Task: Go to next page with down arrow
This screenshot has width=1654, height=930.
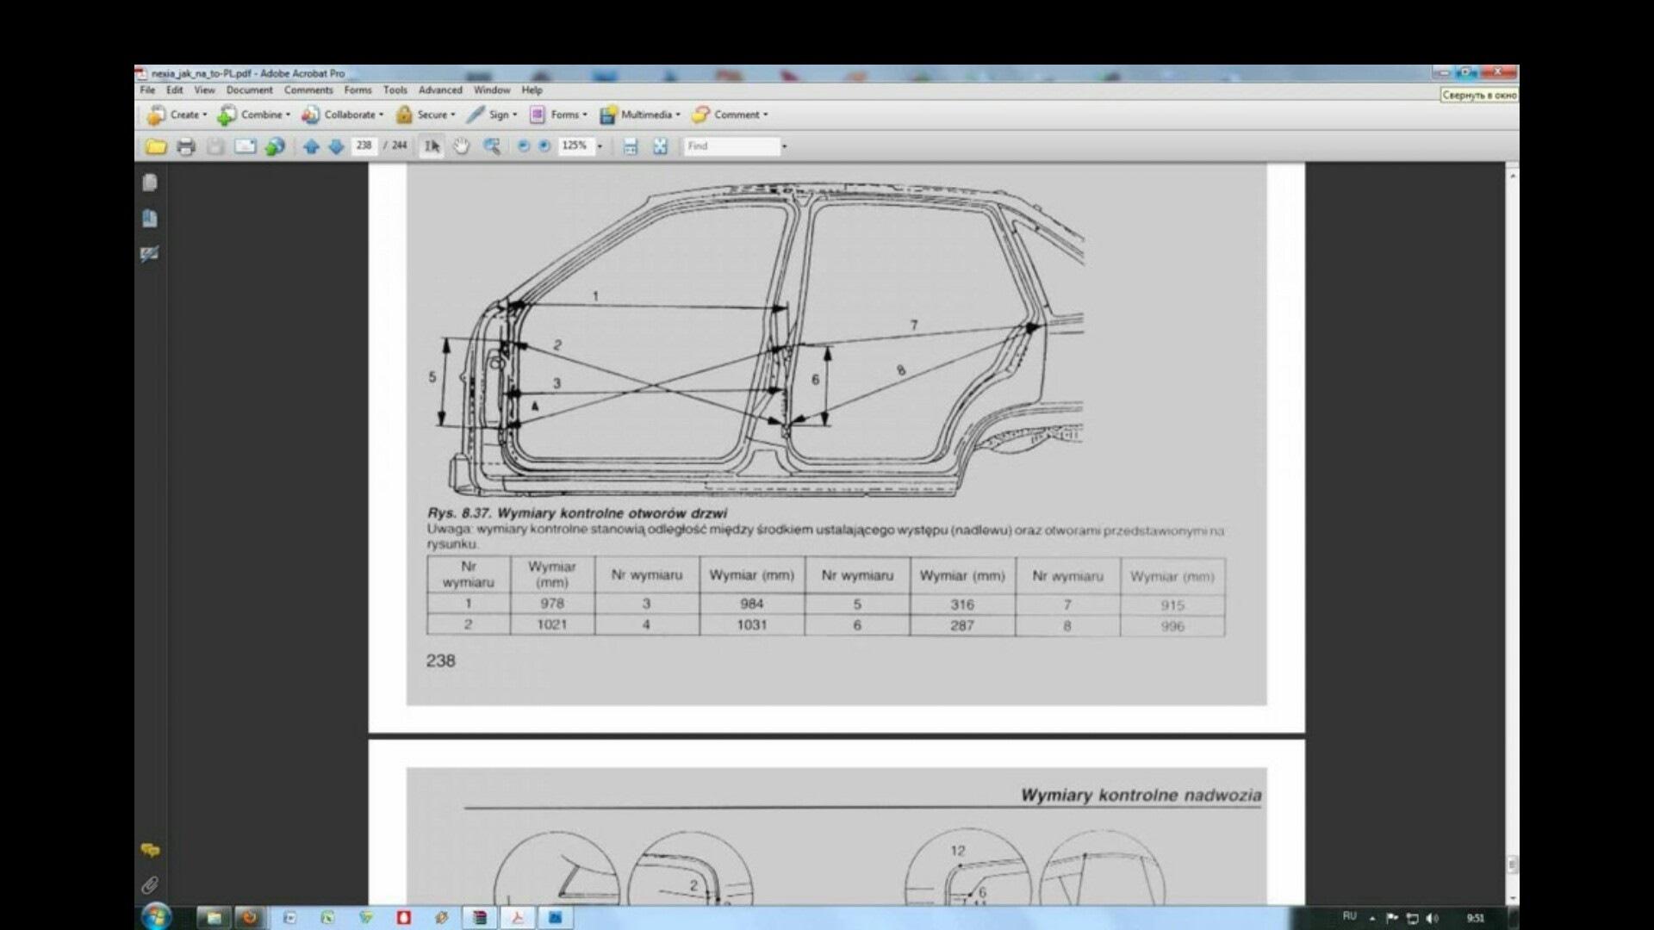Action: pyautogui.click(x=336, y=146)
